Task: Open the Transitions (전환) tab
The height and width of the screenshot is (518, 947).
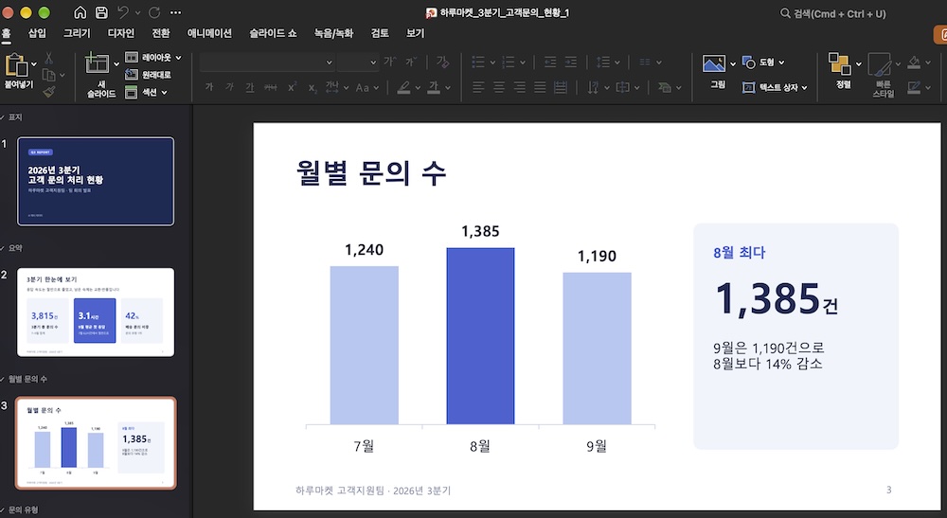Action: click(161, 33)
